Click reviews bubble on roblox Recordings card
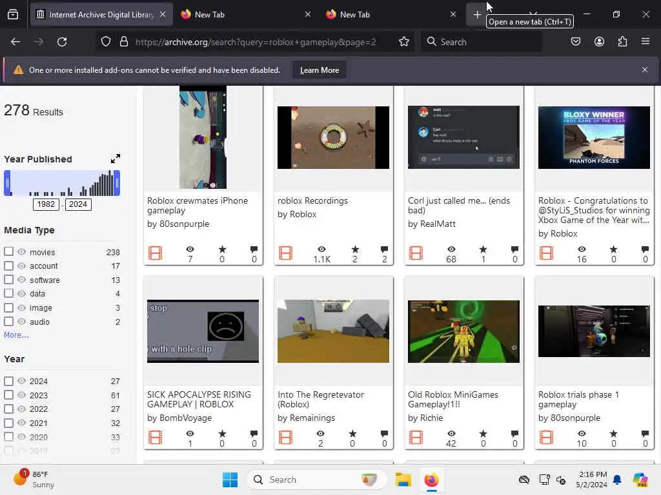 coord(384,249)
